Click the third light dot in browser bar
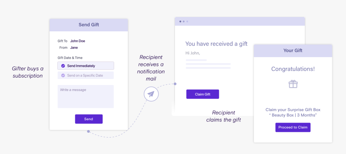The width and height of the screenshot is (346, 154). (187, 21)
